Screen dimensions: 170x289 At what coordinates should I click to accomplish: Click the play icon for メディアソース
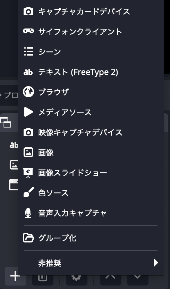click(x=28, y=112)
